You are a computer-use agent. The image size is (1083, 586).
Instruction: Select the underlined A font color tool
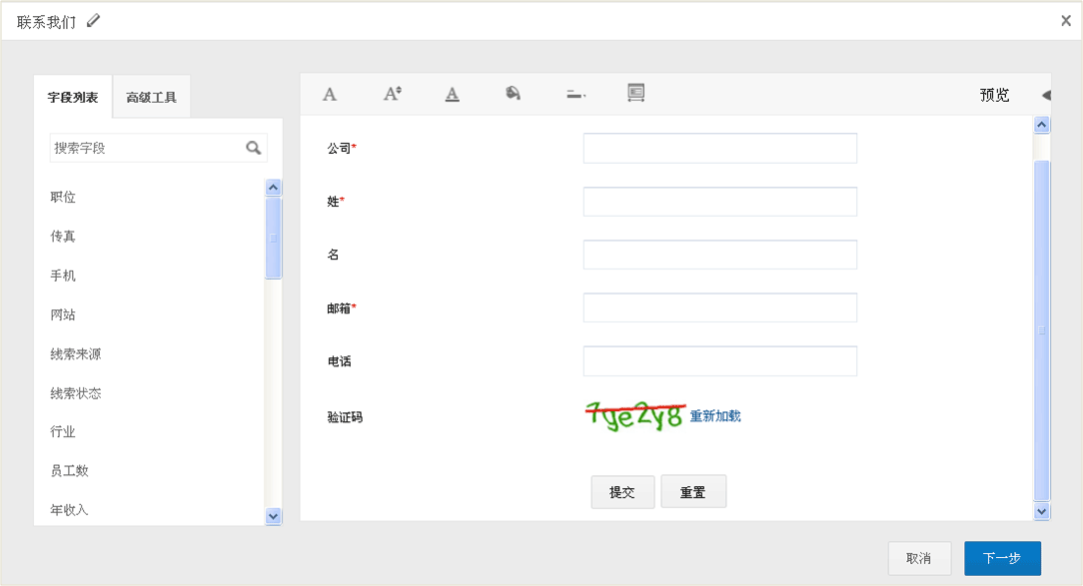[452, 93]
